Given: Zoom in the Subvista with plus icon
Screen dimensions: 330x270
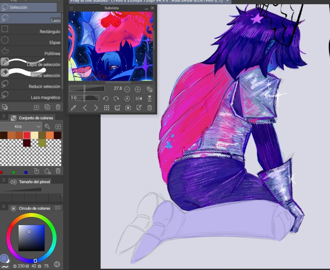Looking at the screenshot, I should 138,89.
